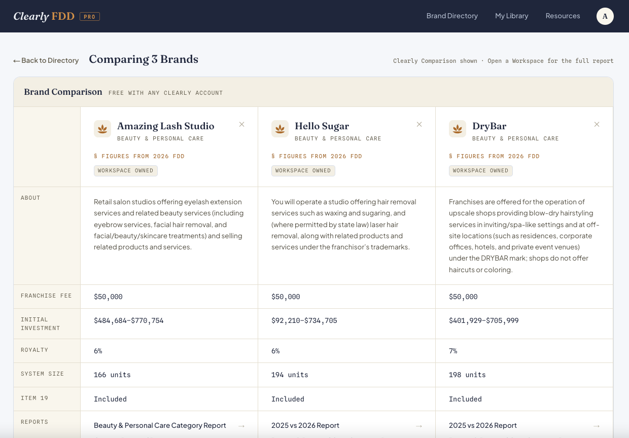Open DryBar's 2025 vs 2026 Report

(x=483, y=425)
